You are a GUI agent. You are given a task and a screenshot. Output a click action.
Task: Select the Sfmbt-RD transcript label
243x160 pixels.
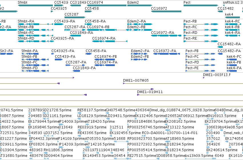(26, 38)
